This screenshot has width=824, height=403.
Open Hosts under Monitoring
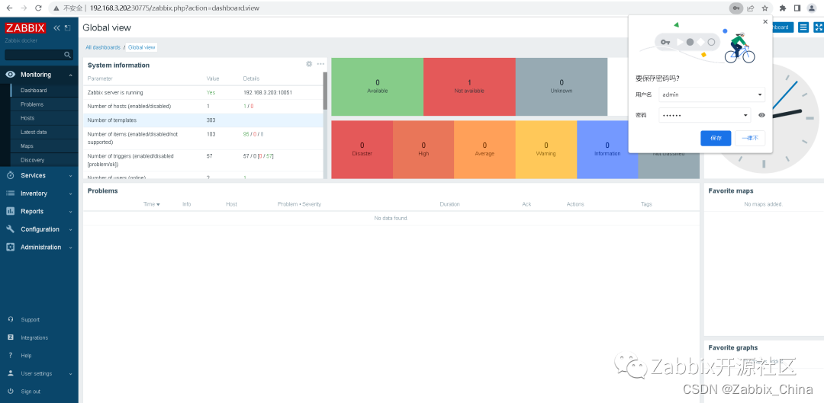[27, 118]
